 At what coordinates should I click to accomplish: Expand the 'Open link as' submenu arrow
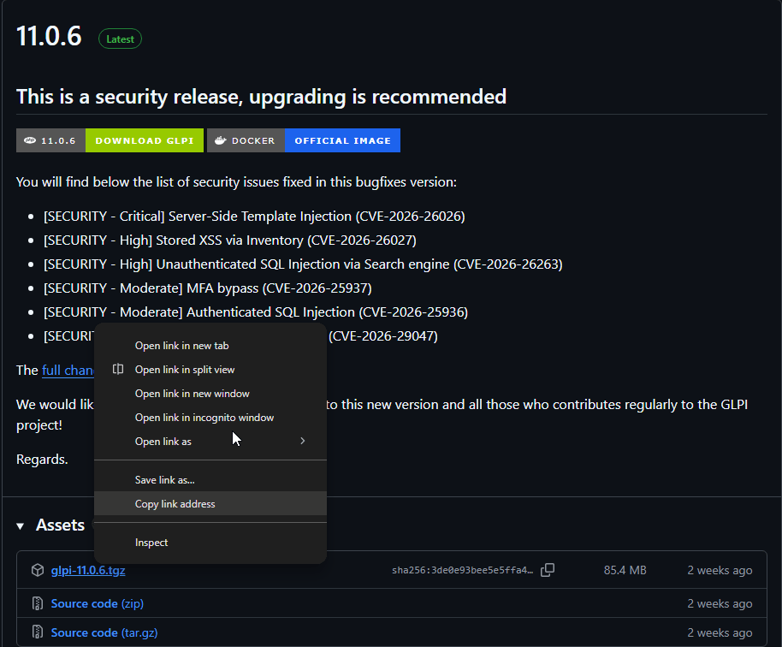[x=302, y=442]
